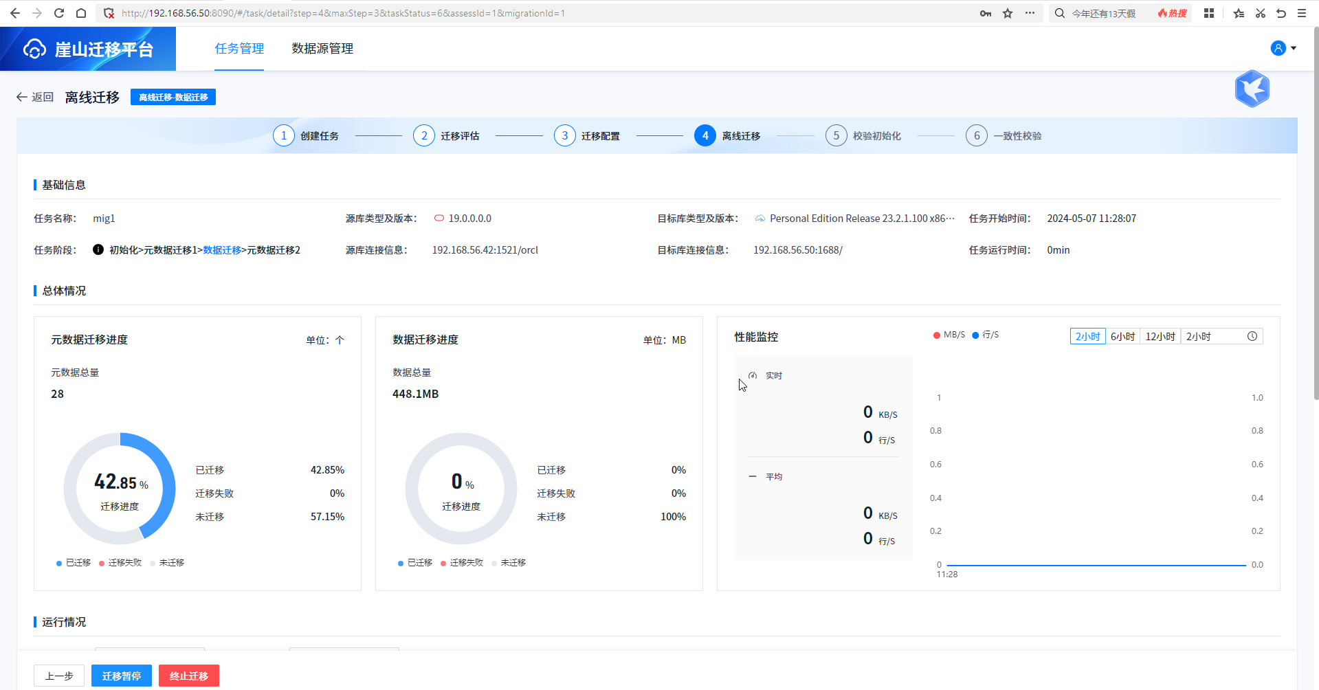Screen dimensions: 1319x690
Task: Click the metadata progress donut chart
Action: point(120,489)
